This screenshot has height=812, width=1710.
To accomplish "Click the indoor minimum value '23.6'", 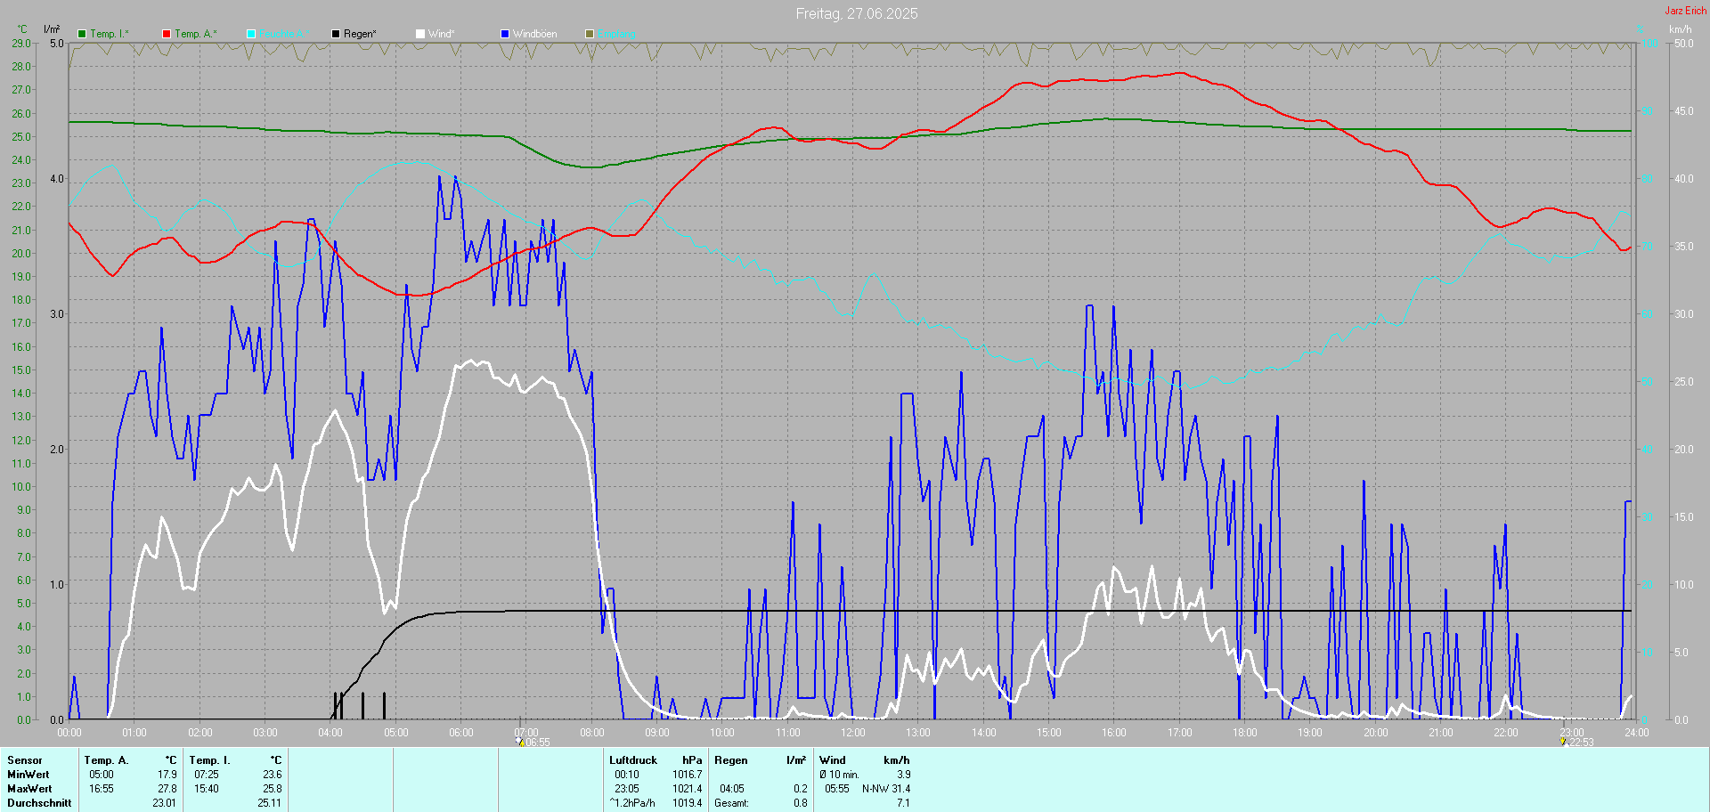I will pos(273,775).
